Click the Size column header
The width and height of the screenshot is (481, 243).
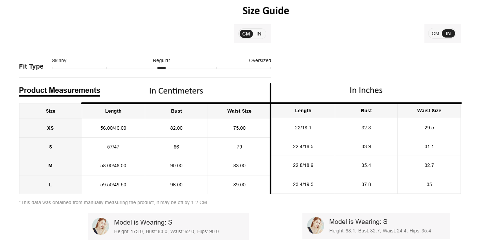tap(50, 111)
